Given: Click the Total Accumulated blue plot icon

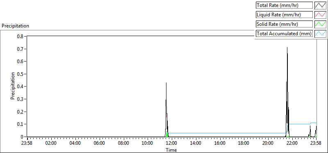Looking at the screenshot, I should 320,33.
